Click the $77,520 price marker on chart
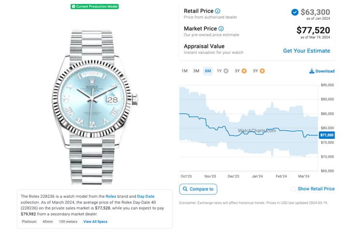Image resolution: width=353 pixels, height=233 pixels. pos(327,135)
